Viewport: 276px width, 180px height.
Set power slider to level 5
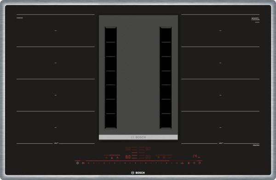pos(135,163)
